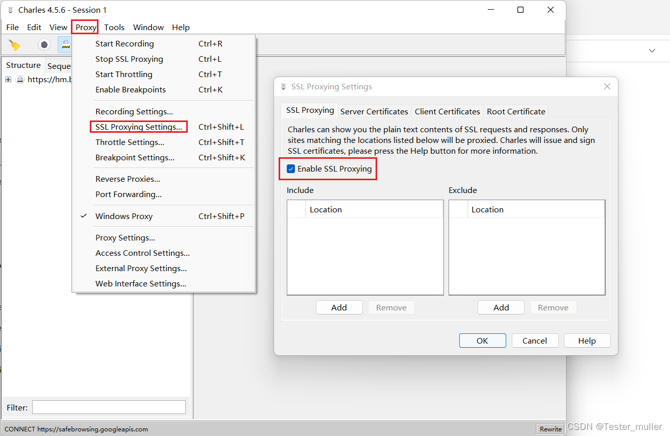The width and height of the screenshot is (670, 436).
Task: Choose Start Recording from the Proxy menu
Action: coord(163,44)
